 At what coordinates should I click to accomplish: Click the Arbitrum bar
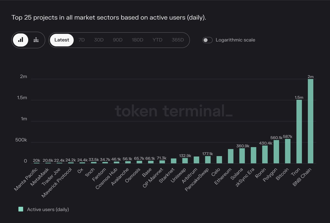[x=196, y=160]
